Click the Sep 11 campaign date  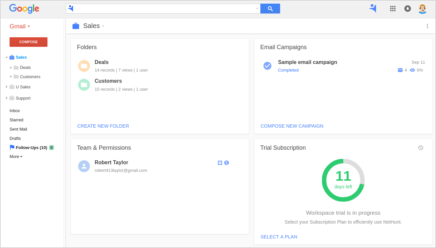coord(418,62)
